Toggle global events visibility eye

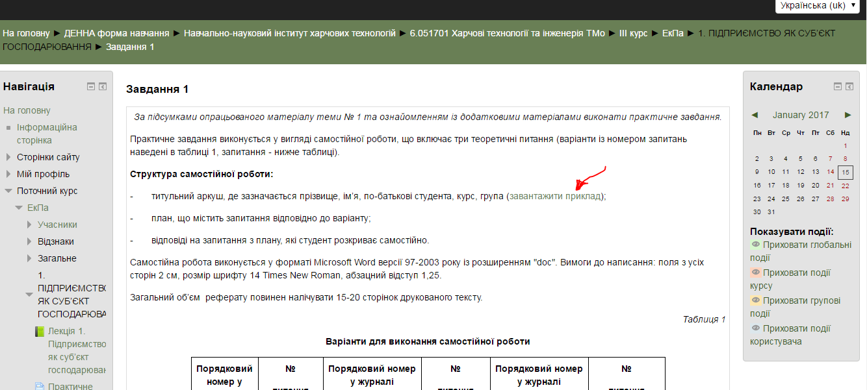[x=755, y=245]
